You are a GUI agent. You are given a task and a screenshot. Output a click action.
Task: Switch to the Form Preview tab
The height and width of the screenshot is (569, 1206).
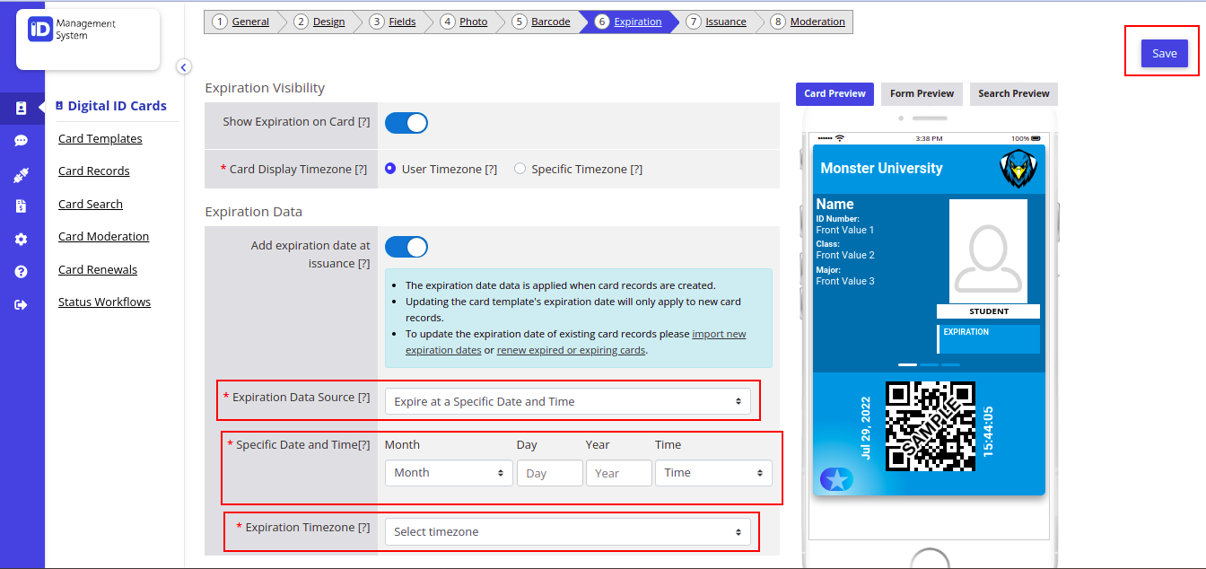922,93
